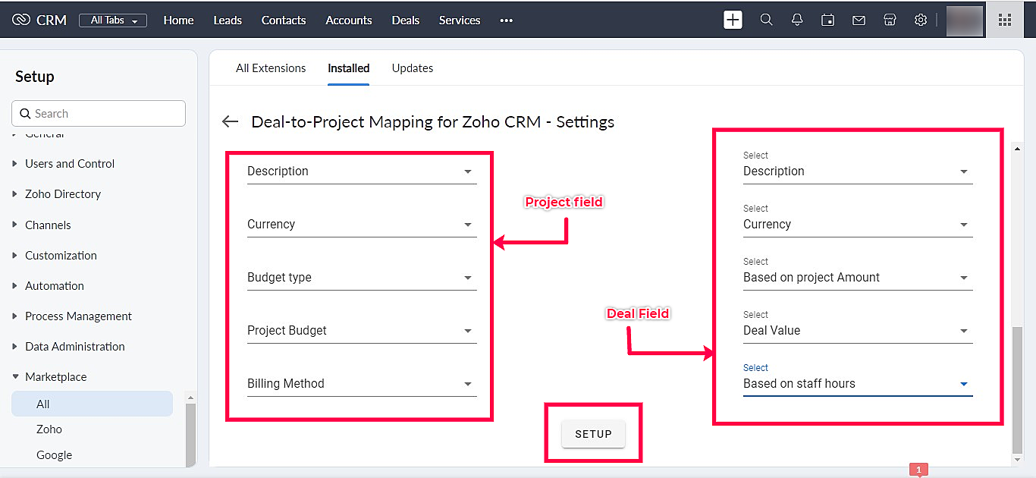The height and width of the screenshot is (478, 1036).
Task: Open the quick create plus icon
Action: tap(733, 20)
